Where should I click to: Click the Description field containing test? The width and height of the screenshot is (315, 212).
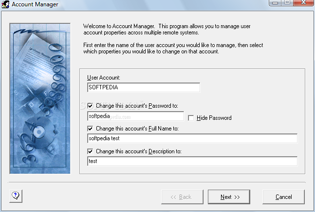tap(192, 161)
